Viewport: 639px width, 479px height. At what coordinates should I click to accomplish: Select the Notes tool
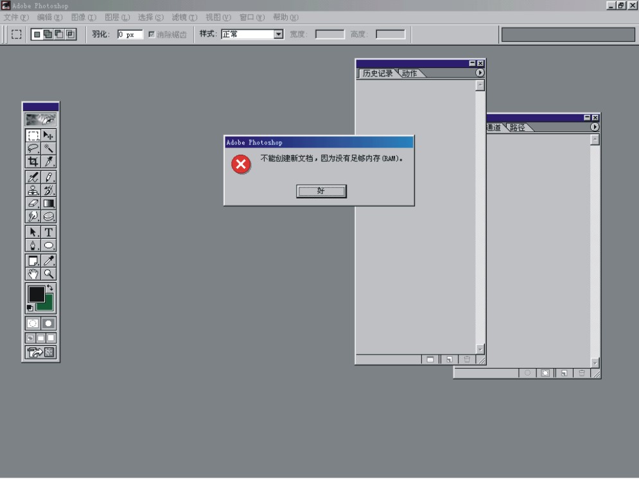[x=33, y=261]
